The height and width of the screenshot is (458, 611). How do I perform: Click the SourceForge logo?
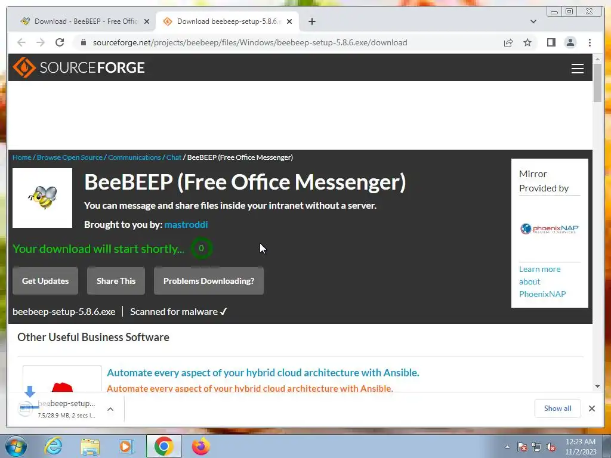click(79, 67)
